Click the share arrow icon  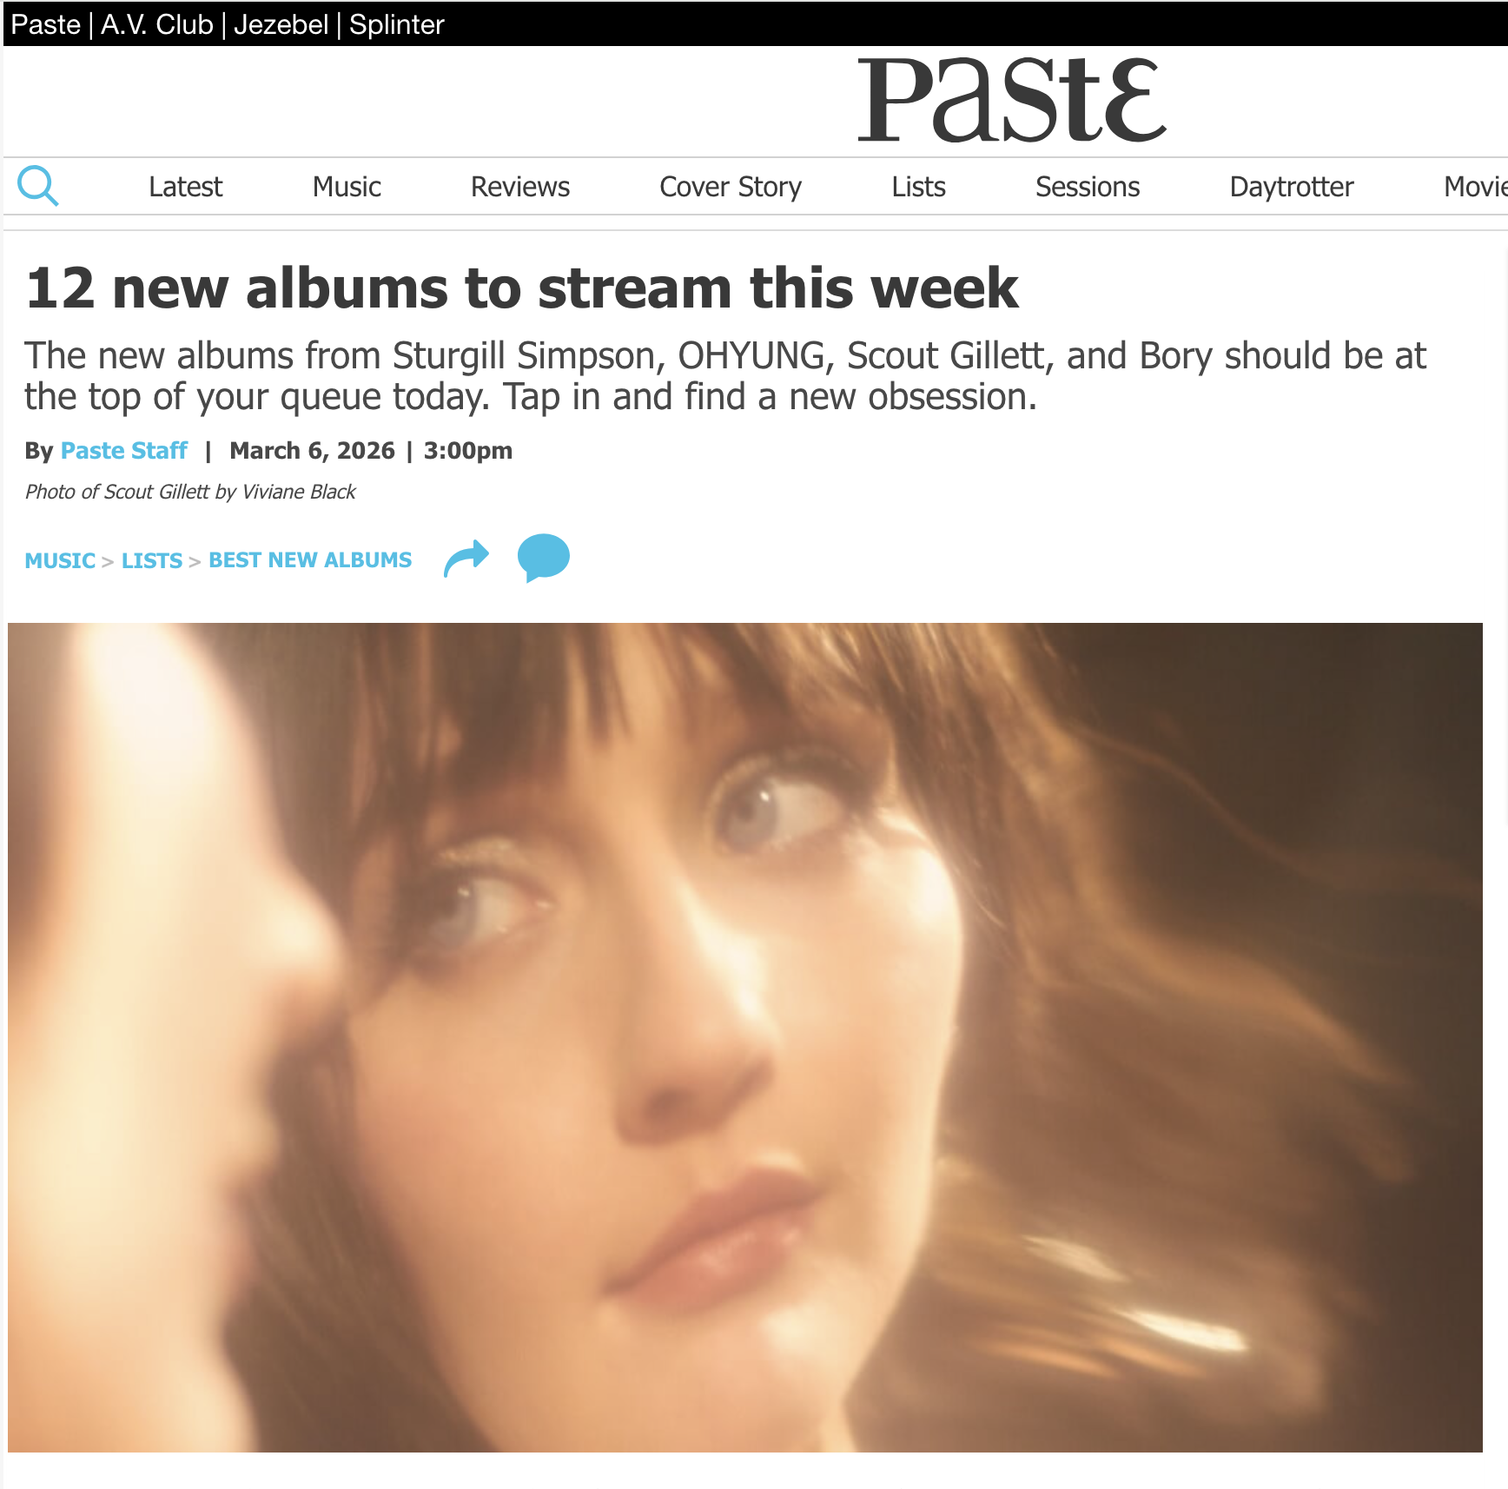click(466, 558)
